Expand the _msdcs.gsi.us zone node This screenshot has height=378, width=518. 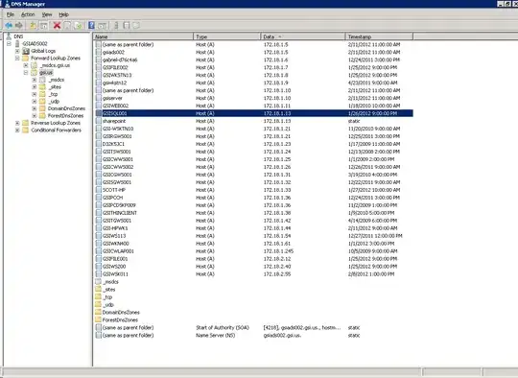tap(26, 65)
